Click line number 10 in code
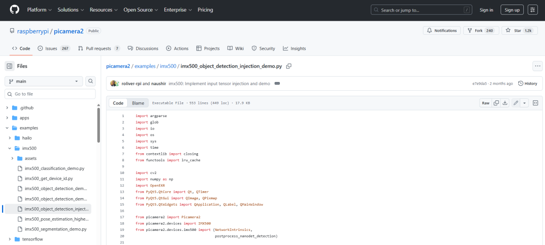The width and height of the screenshot is (545, 245). [122, 172]
